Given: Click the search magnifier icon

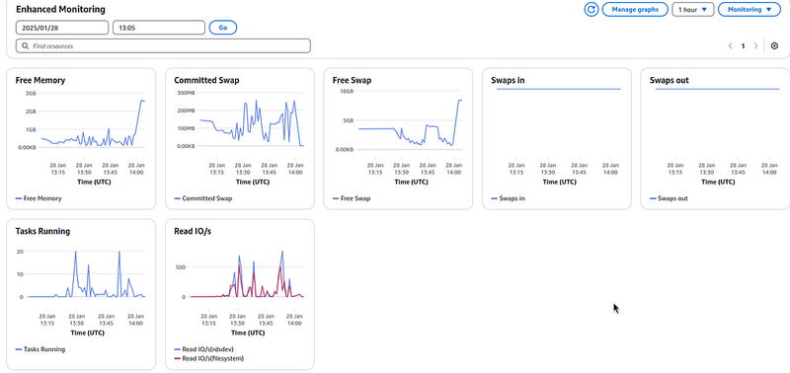Looking at the screenshot, I should (x=26, y=45).
